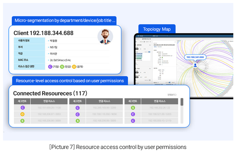Viewport: 236px width, 154px height.
Task: Select the Micro-segmentation by department tab
Action: pyautogui.click(x=64, y=20)
